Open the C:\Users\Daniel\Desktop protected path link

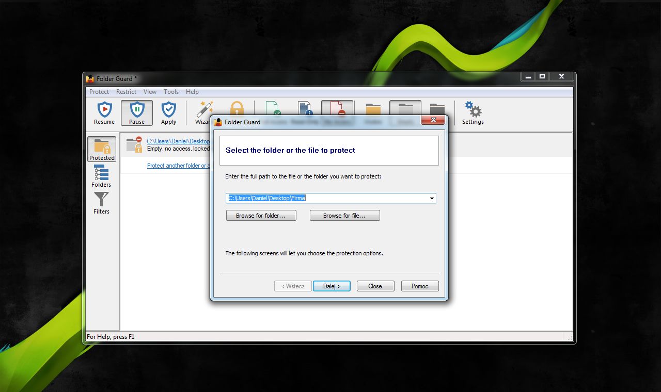click(178, 141)
